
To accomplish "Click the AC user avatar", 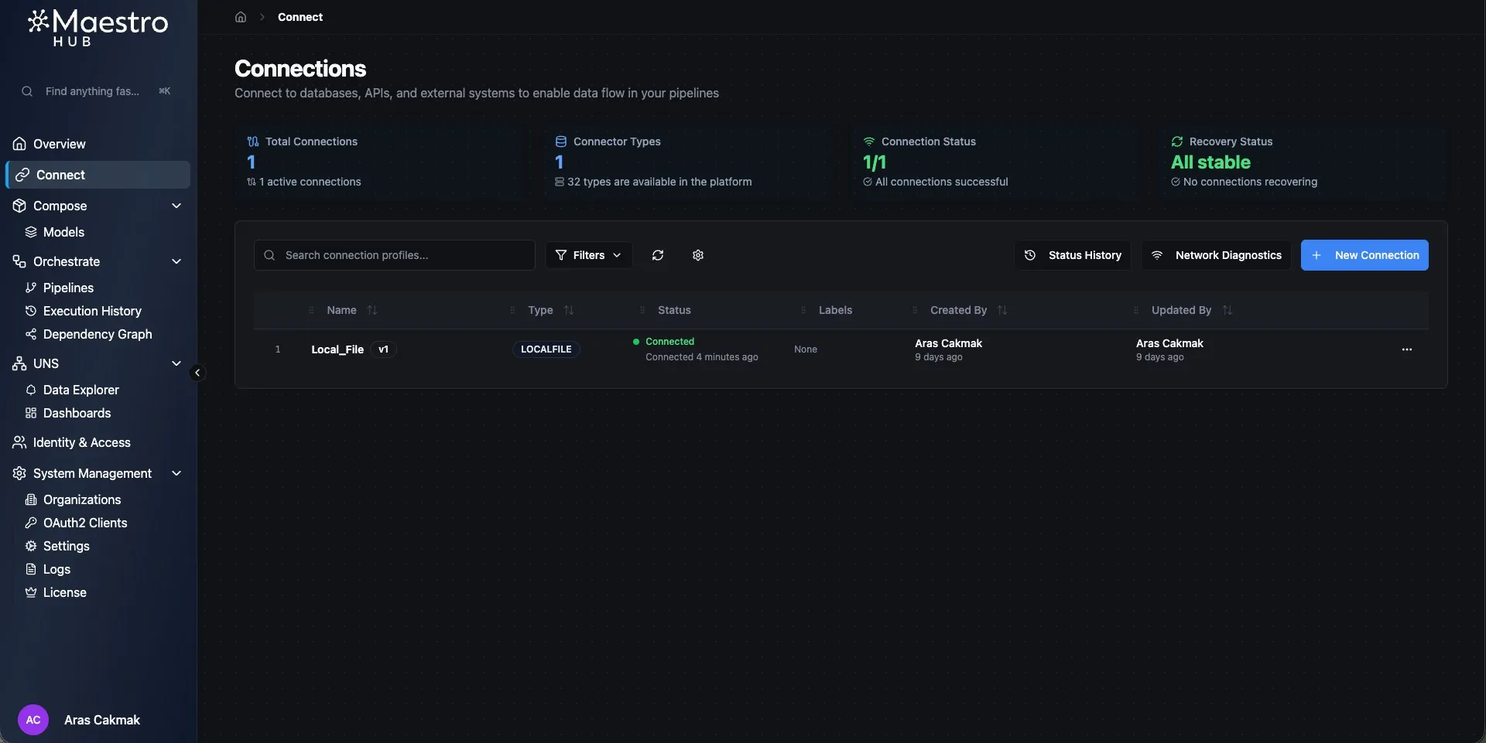I will coord(33,720).
